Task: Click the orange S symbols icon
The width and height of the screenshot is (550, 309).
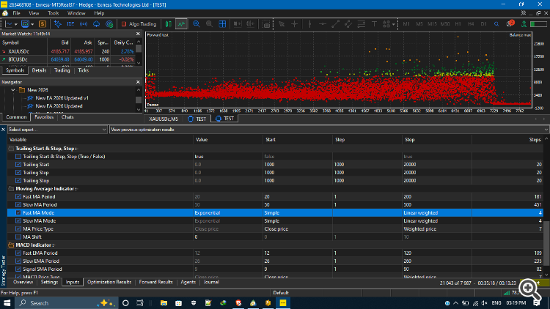Action: [x=43, y=24]
